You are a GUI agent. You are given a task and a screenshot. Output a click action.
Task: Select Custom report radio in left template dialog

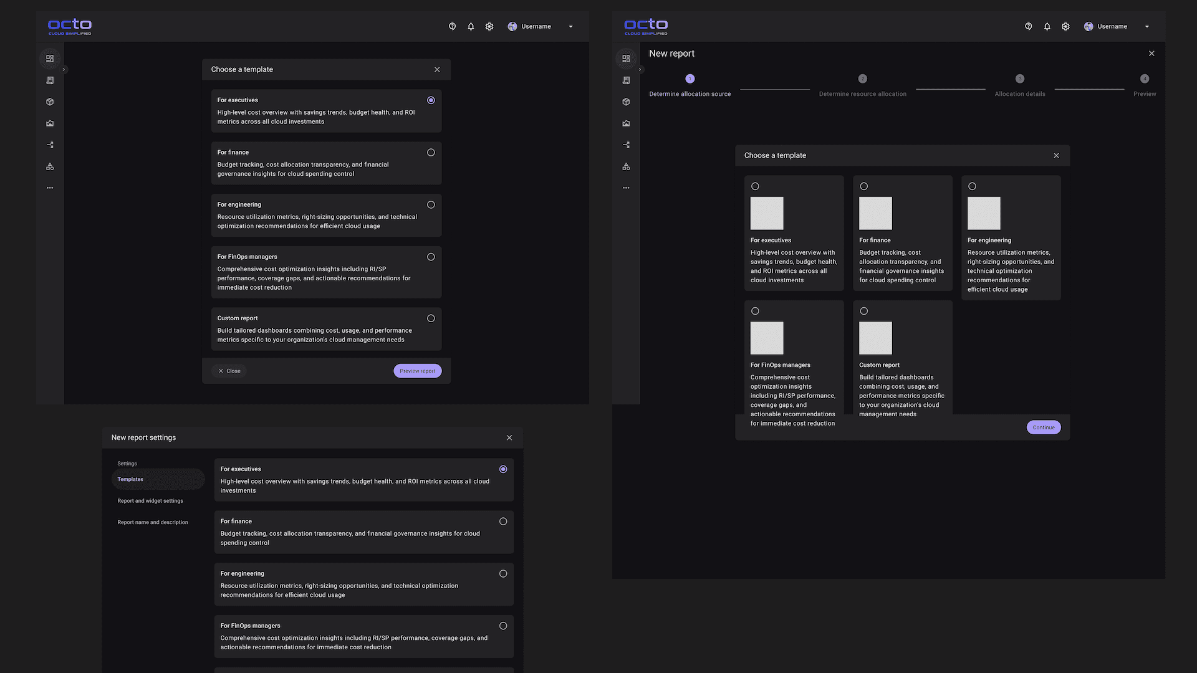coord(431,318)
